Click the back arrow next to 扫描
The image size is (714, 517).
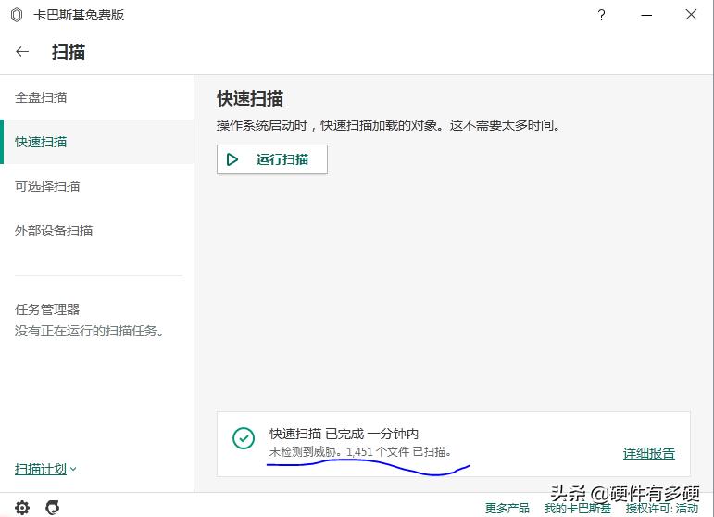pyautogui.click(x=22, y=52)
